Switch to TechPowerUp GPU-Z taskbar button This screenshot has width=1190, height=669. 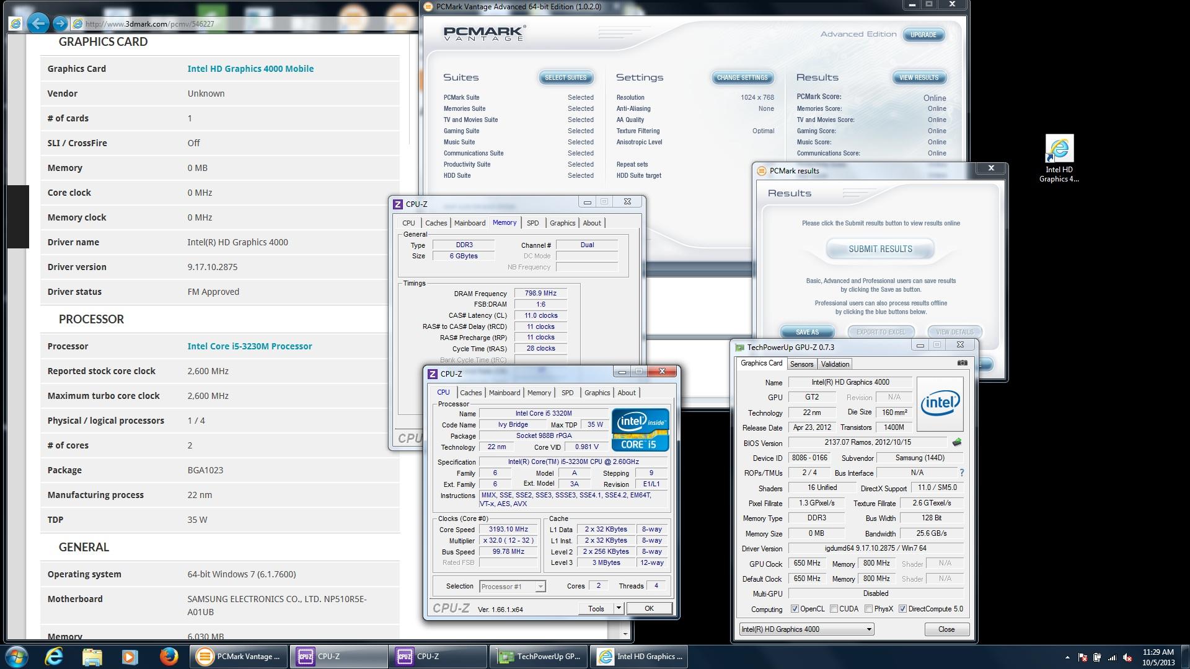click(x=539, y=657)
